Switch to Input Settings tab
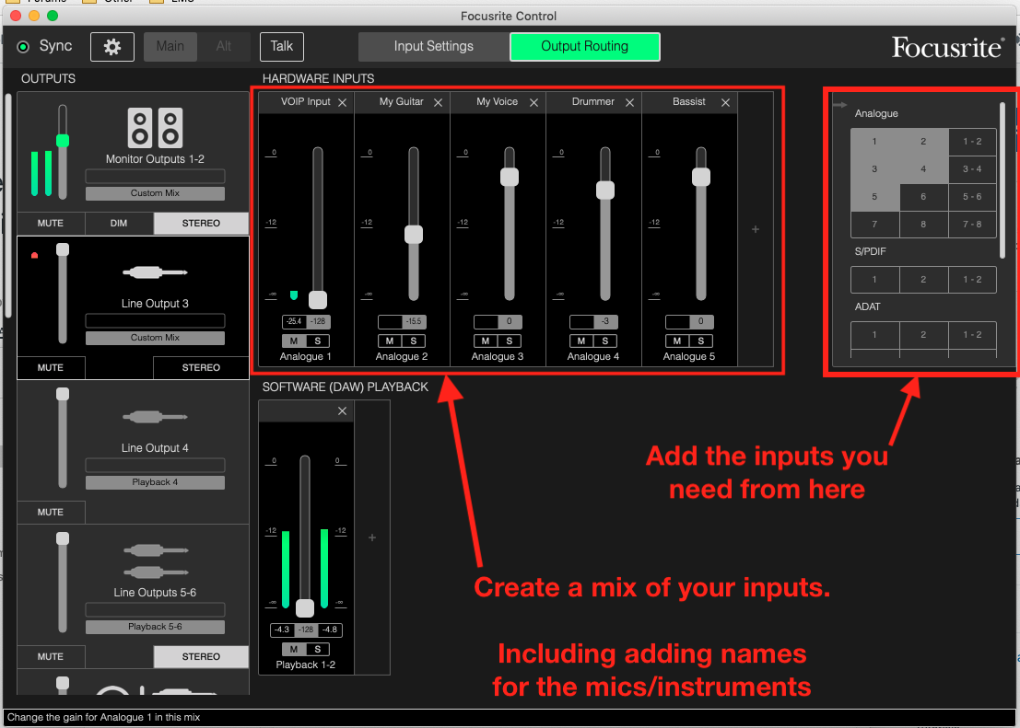Image resolution: width=1020 pixels, height=728 pixels. (x=434, y=47)
